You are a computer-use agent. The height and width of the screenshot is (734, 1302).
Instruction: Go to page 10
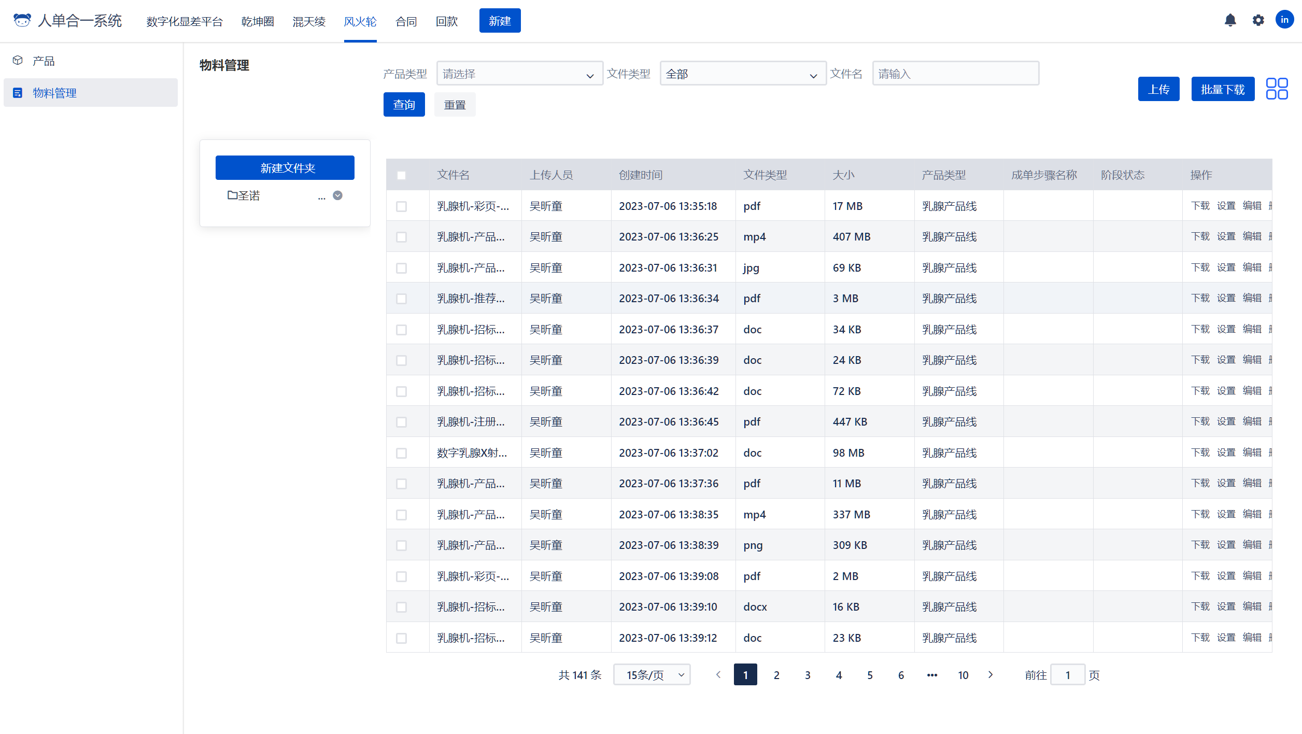point(963,675)
